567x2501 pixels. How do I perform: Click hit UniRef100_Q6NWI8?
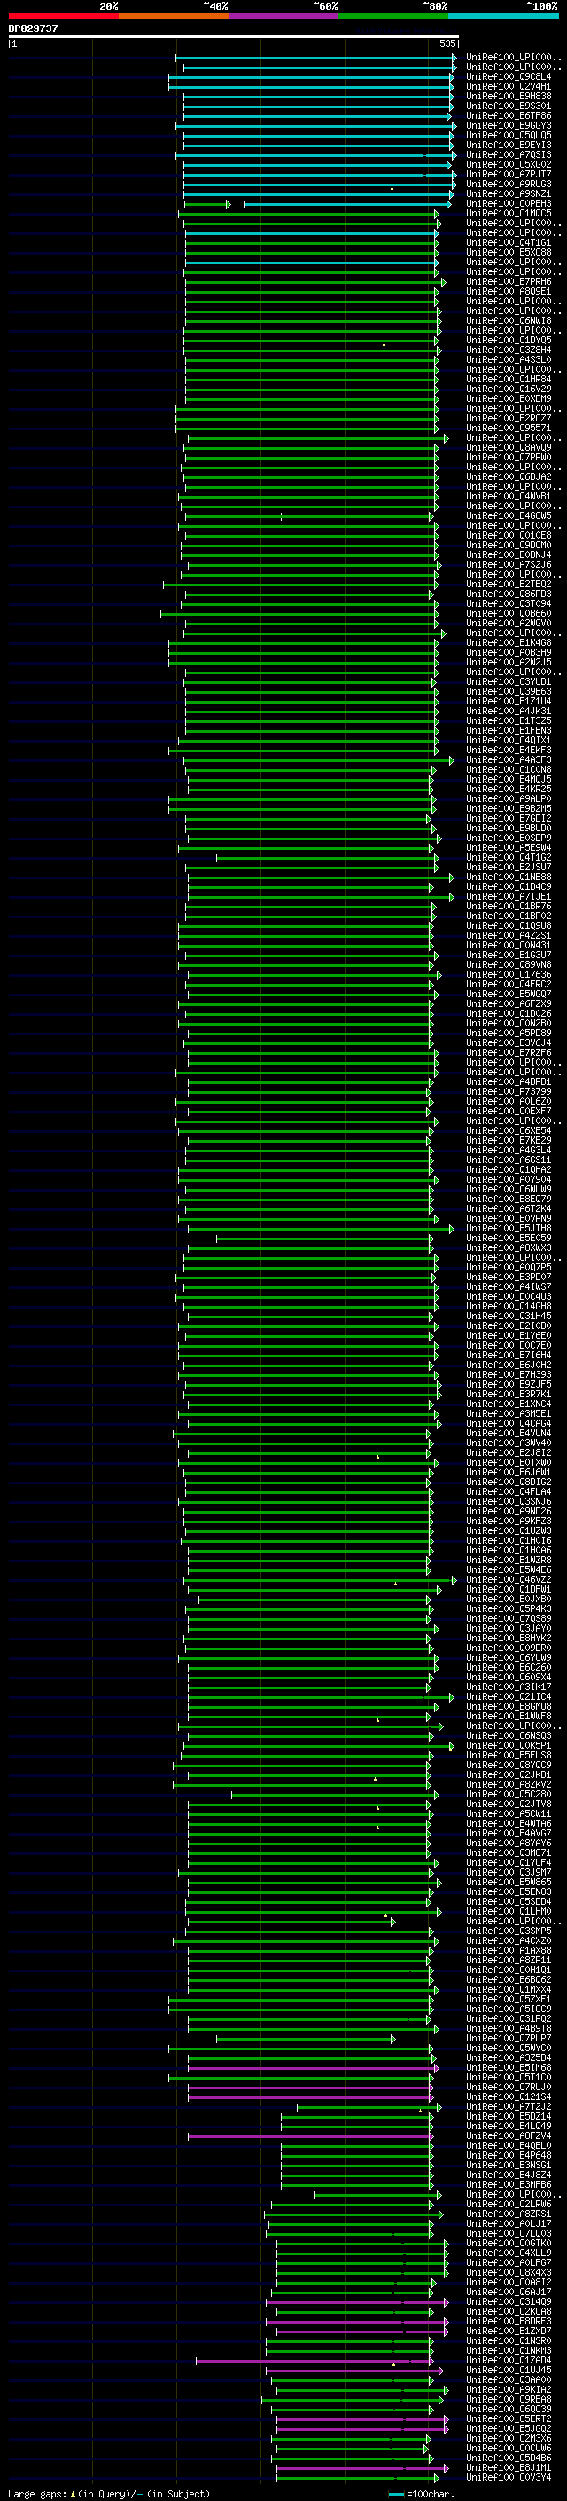[508, 320]
